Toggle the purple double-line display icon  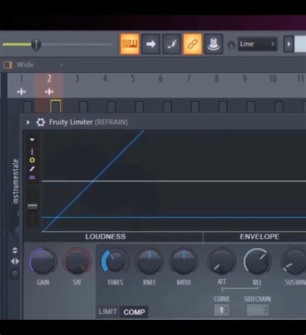32,177
